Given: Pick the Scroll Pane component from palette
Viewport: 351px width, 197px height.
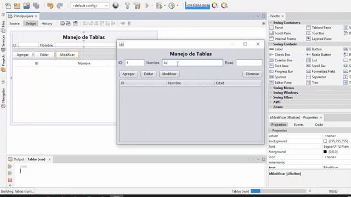Looking at the screenshot, I should [x=280, y=33].
